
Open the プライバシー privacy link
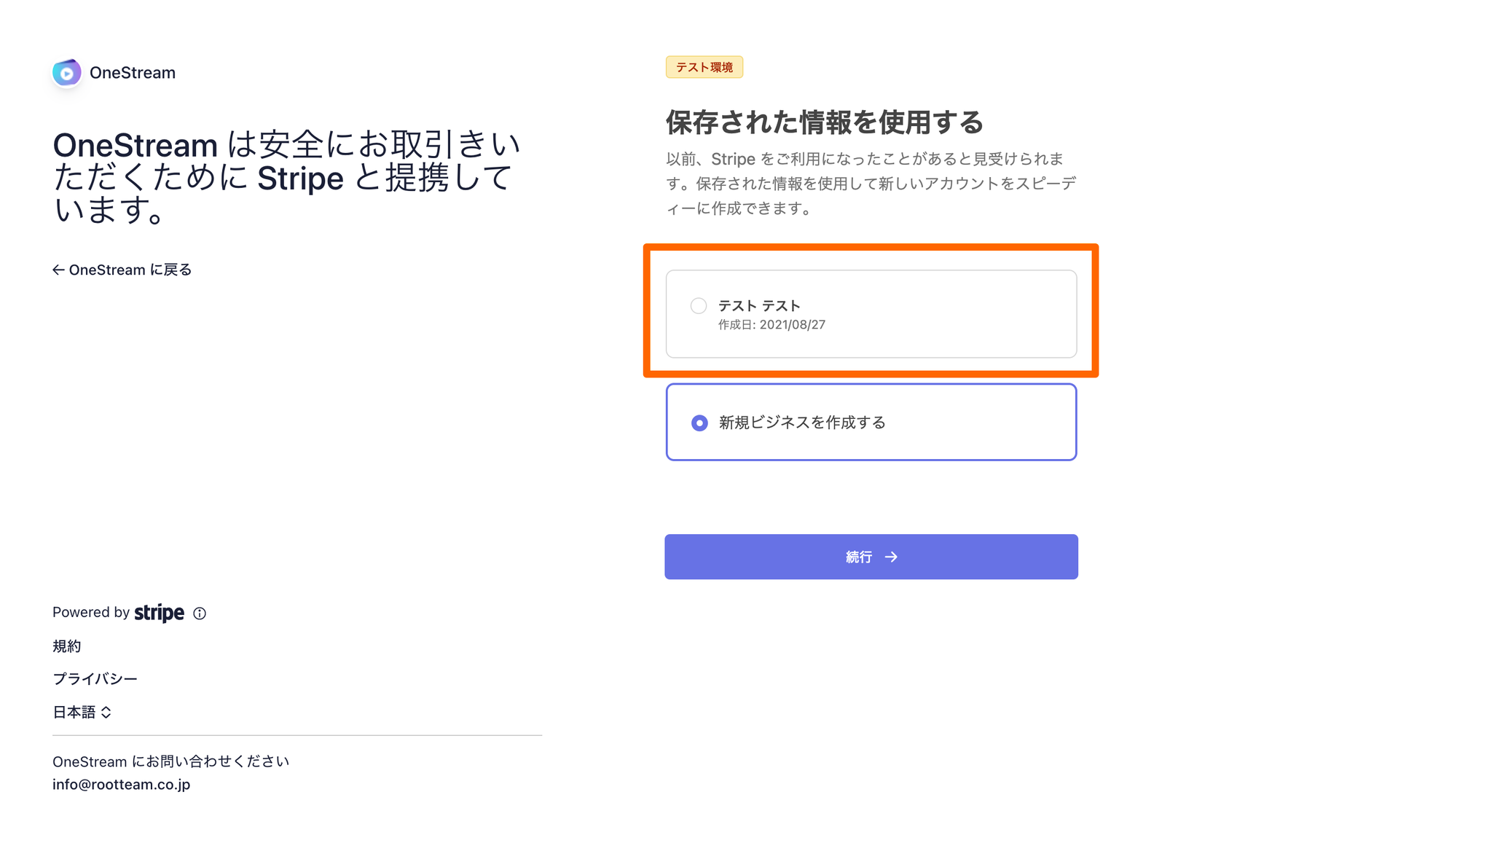click(95, 679)
